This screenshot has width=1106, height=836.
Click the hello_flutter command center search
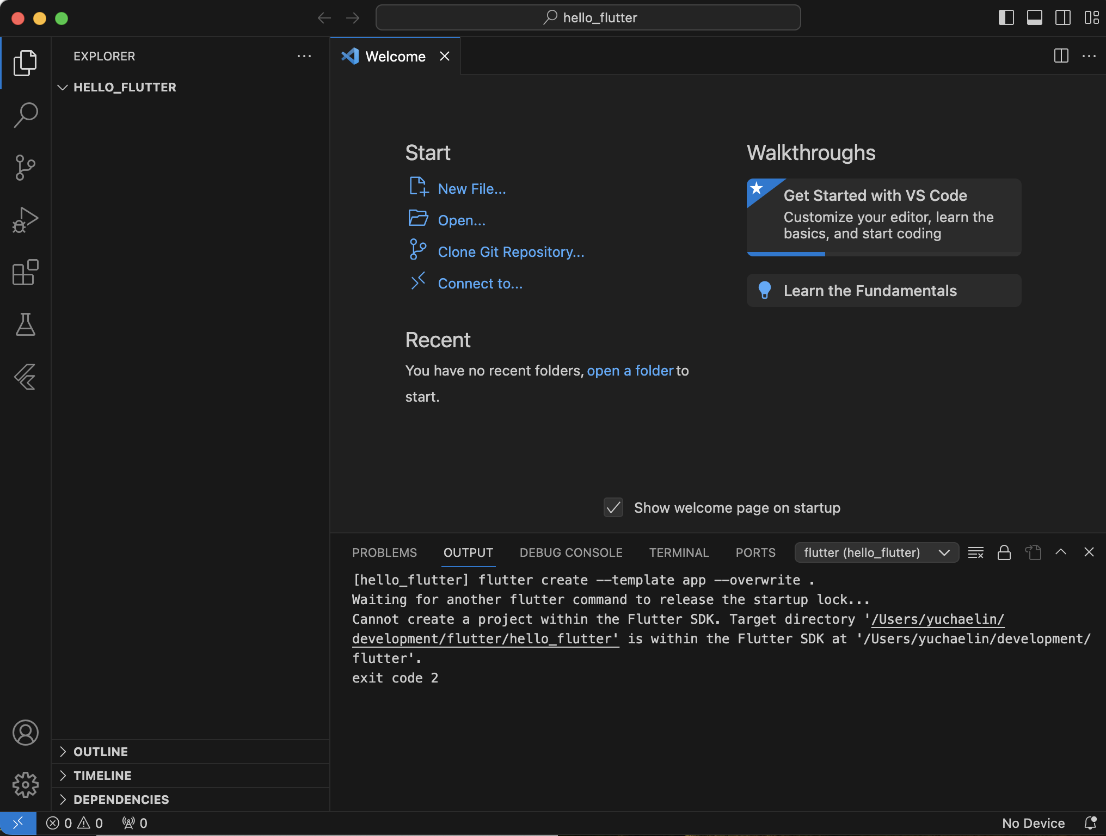(x=588, y=18)
